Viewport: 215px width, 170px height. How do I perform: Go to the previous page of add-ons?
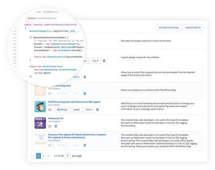point(34,156)
